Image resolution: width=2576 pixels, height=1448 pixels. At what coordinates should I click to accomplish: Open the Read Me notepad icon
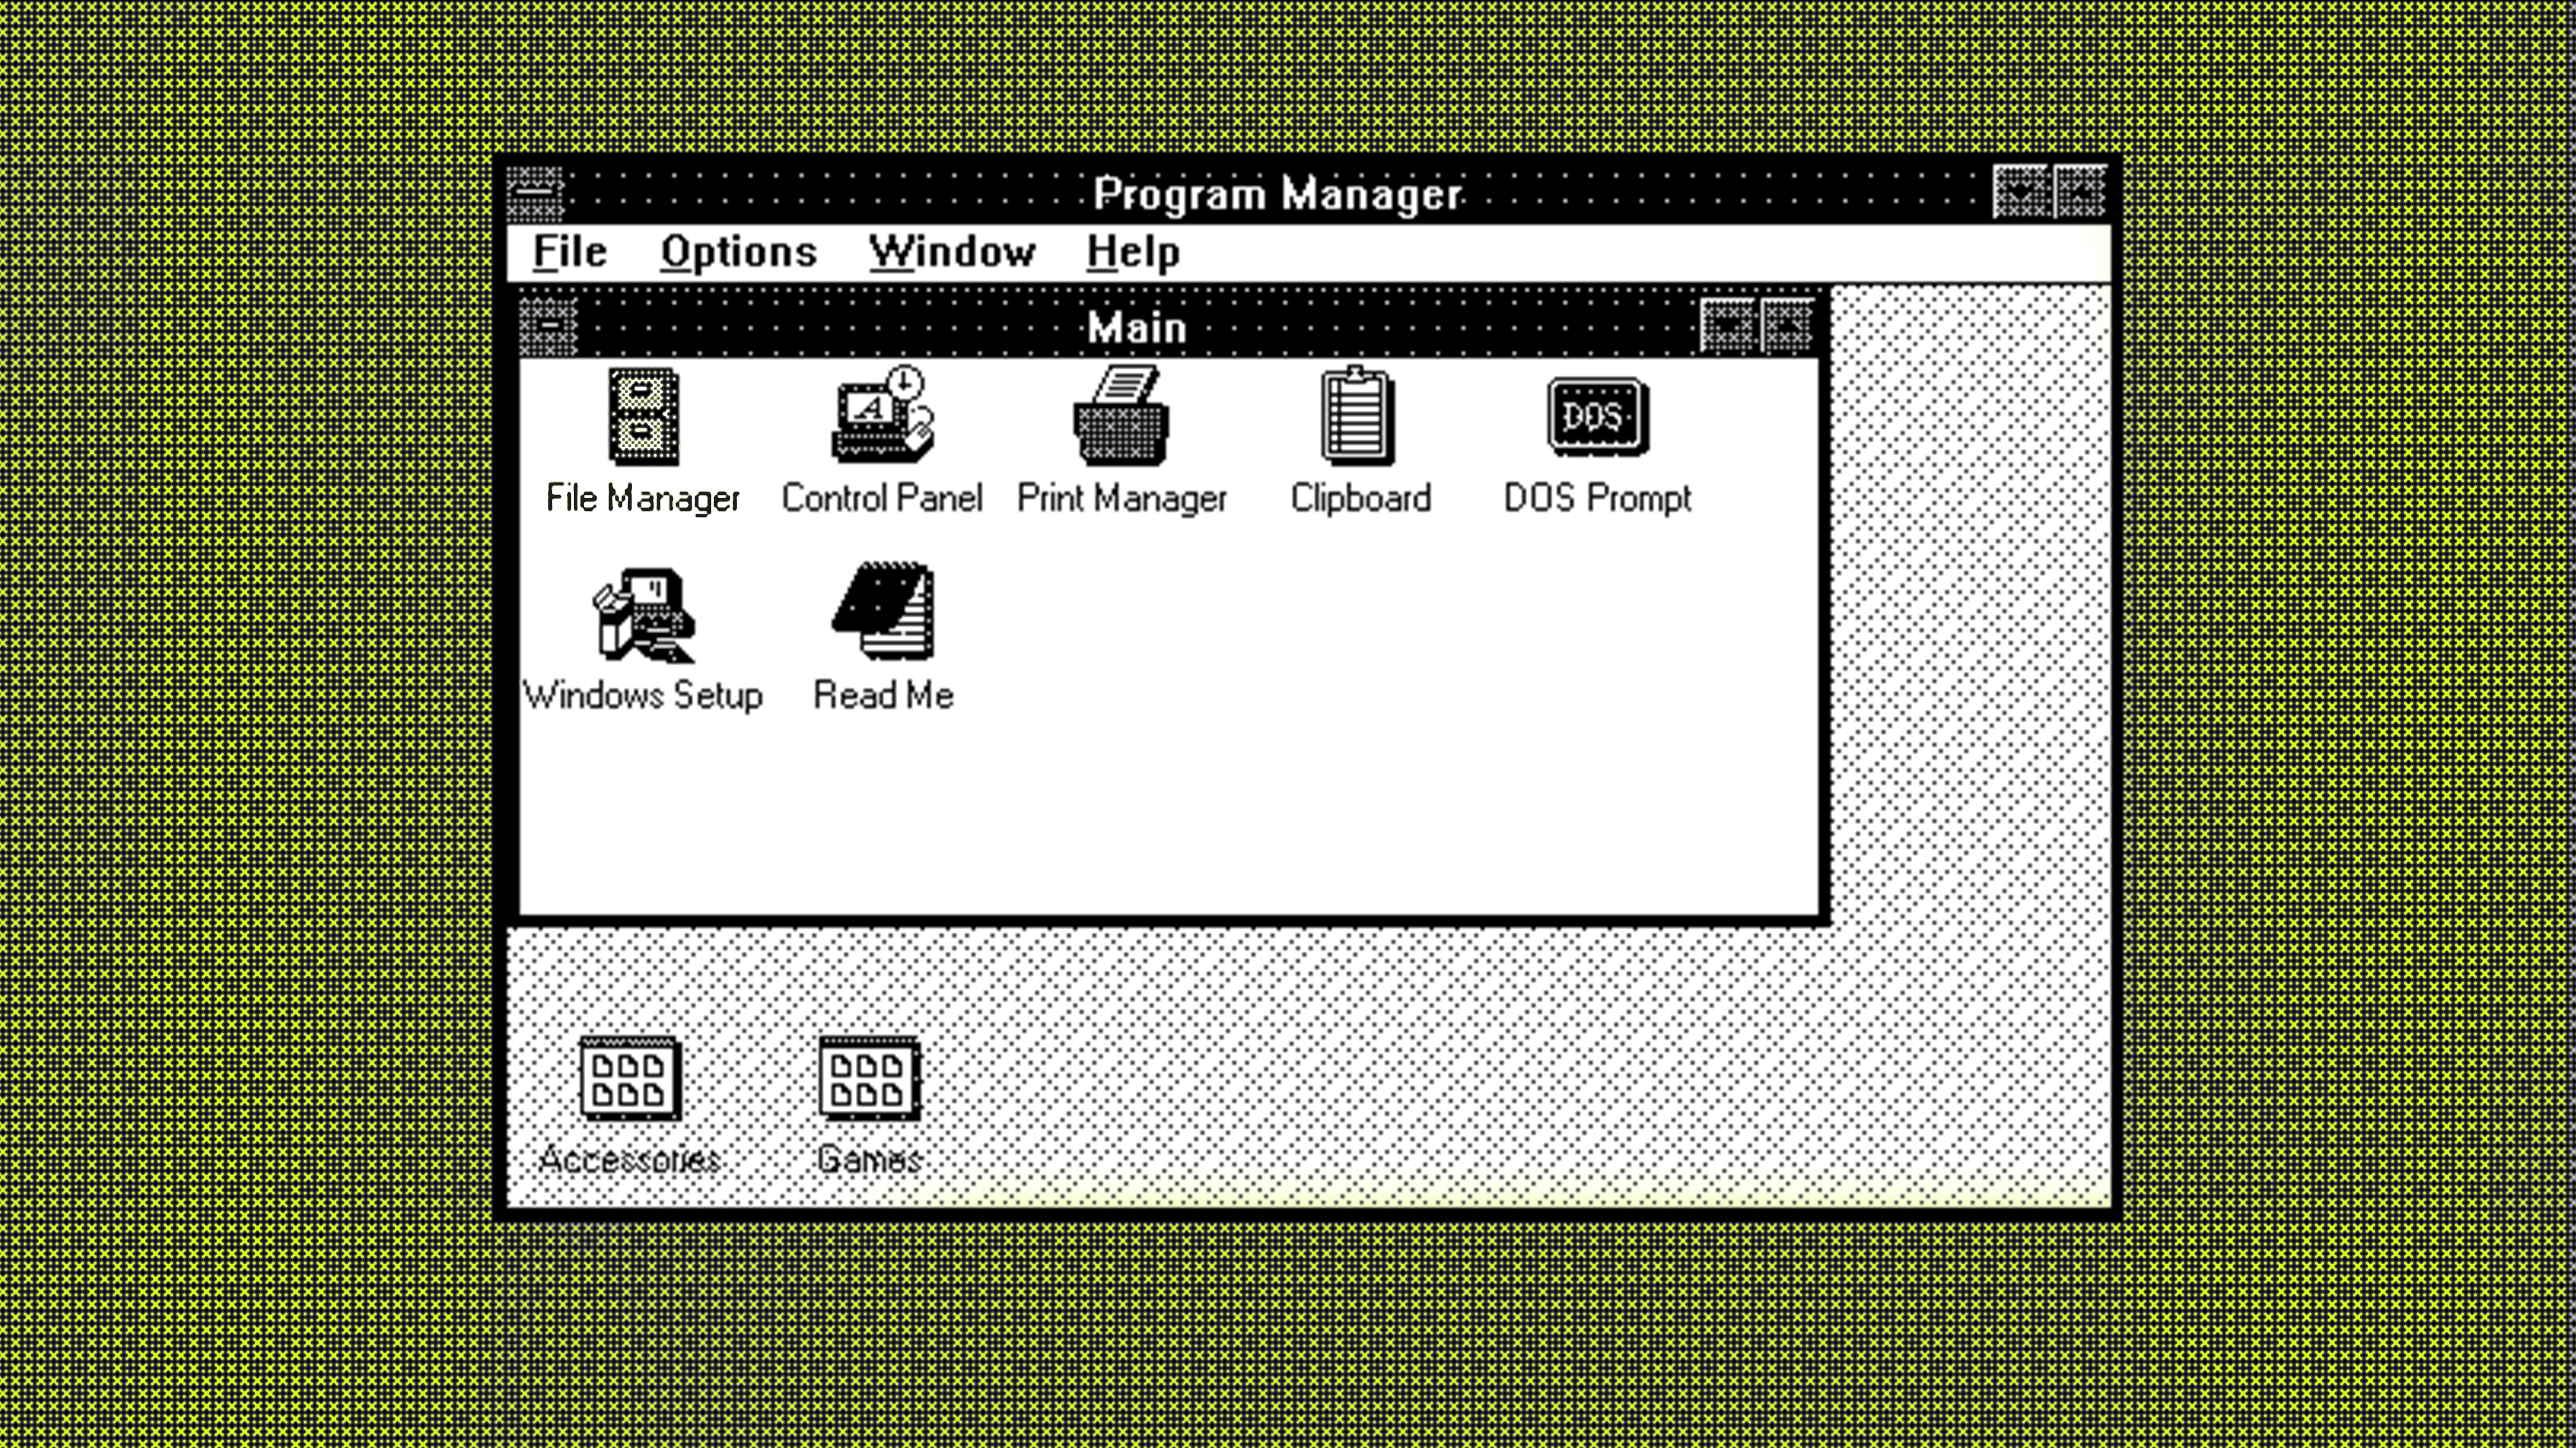click(884, 612)
